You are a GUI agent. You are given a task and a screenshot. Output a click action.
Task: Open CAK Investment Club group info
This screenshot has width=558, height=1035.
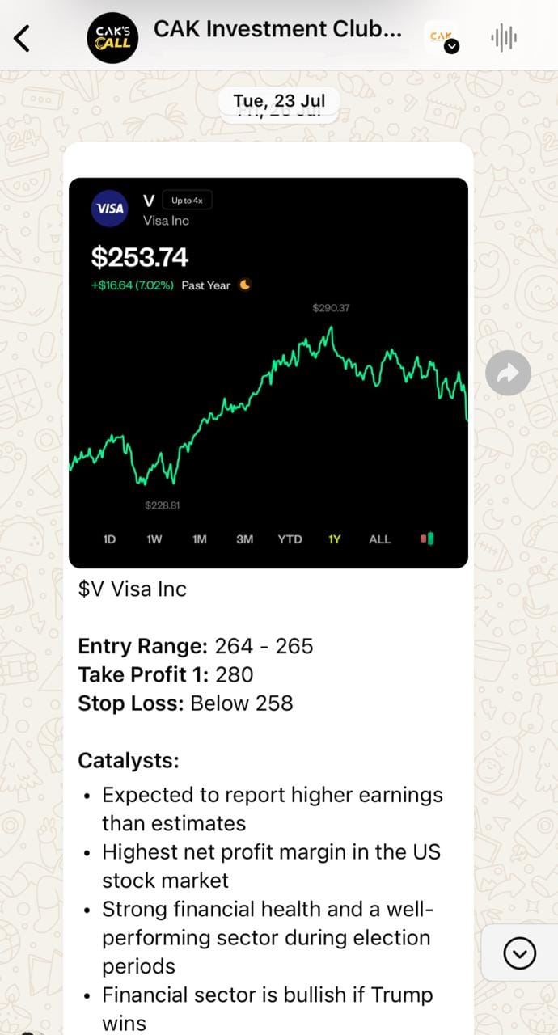tap(277, 30)
